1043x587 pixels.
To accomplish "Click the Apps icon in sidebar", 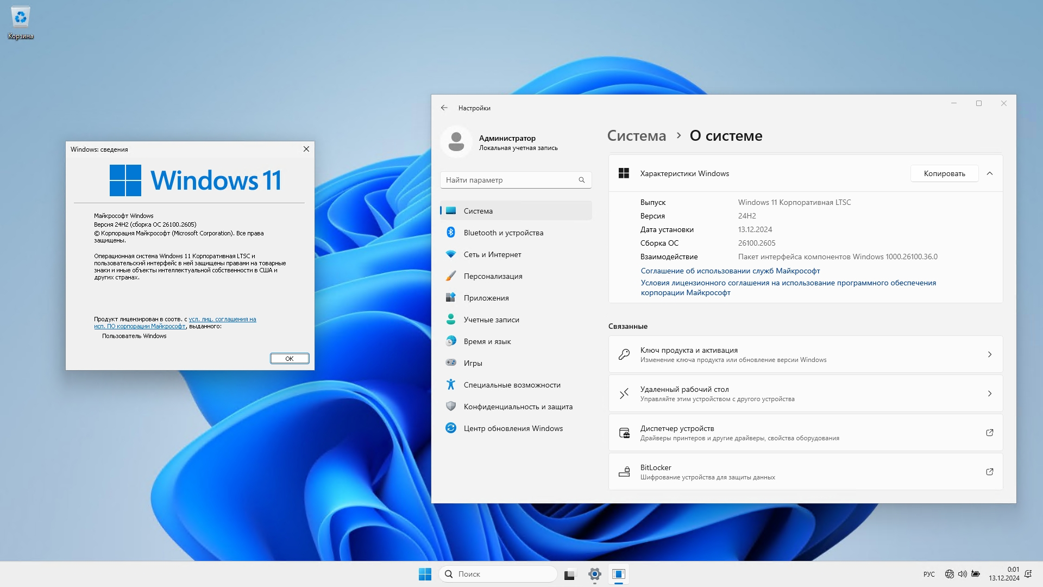I will (x=451, y=298).
